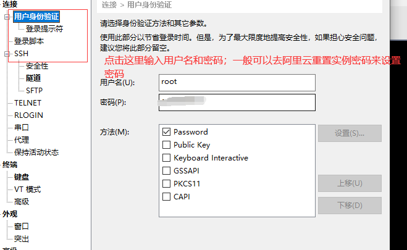This screenshot has height=250, width=407.
Task: Click the 上移(U) button
Action: [x=350, y=183]
